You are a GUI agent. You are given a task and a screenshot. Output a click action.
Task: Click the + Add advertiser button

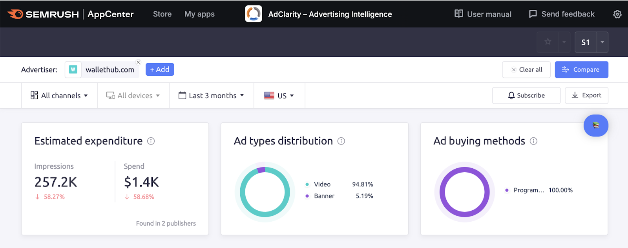click(x=160, y=69)
